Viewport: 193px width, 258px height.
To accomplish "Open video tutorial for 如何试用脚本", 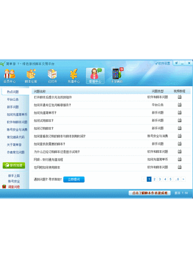I will [x=179, y=120].
